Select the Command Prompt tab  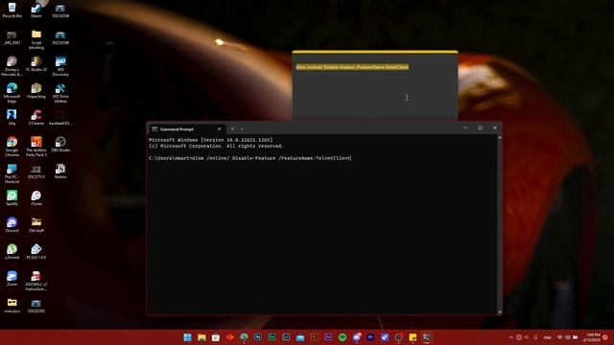point(186,129)
